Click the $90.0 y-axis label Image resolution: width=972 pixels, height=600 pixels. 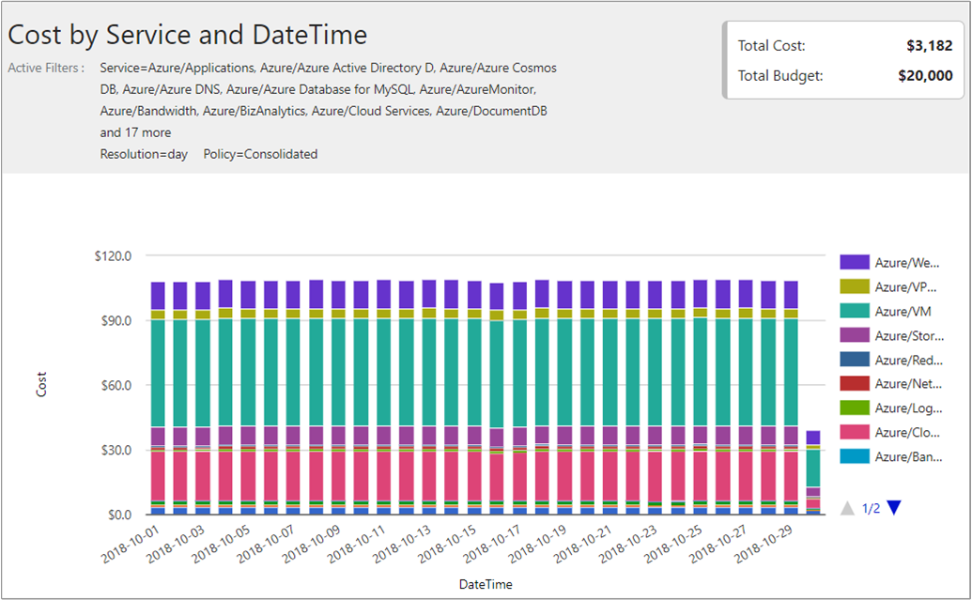tap(116, 321)
